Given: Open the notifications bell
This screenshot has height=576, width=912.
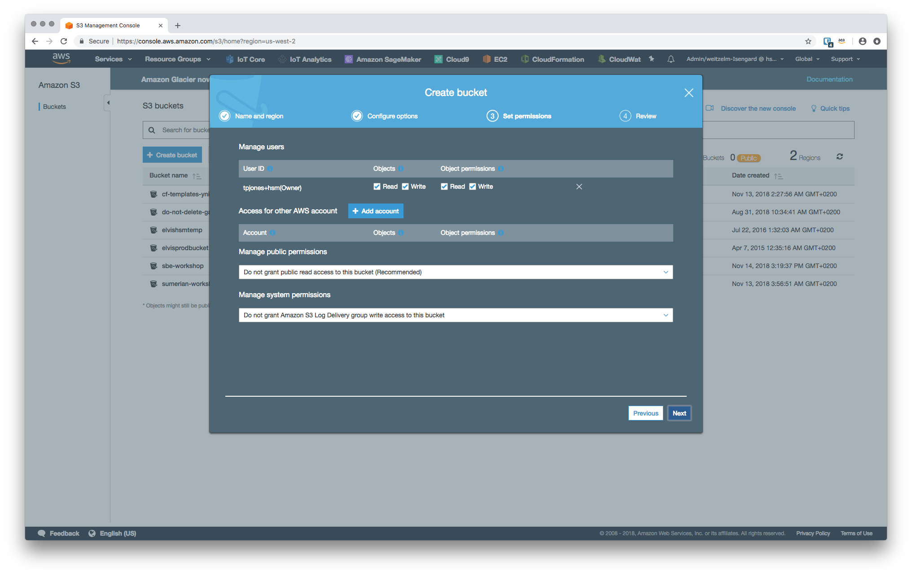Looking at the screenshot, I should [x=671, y=59].
